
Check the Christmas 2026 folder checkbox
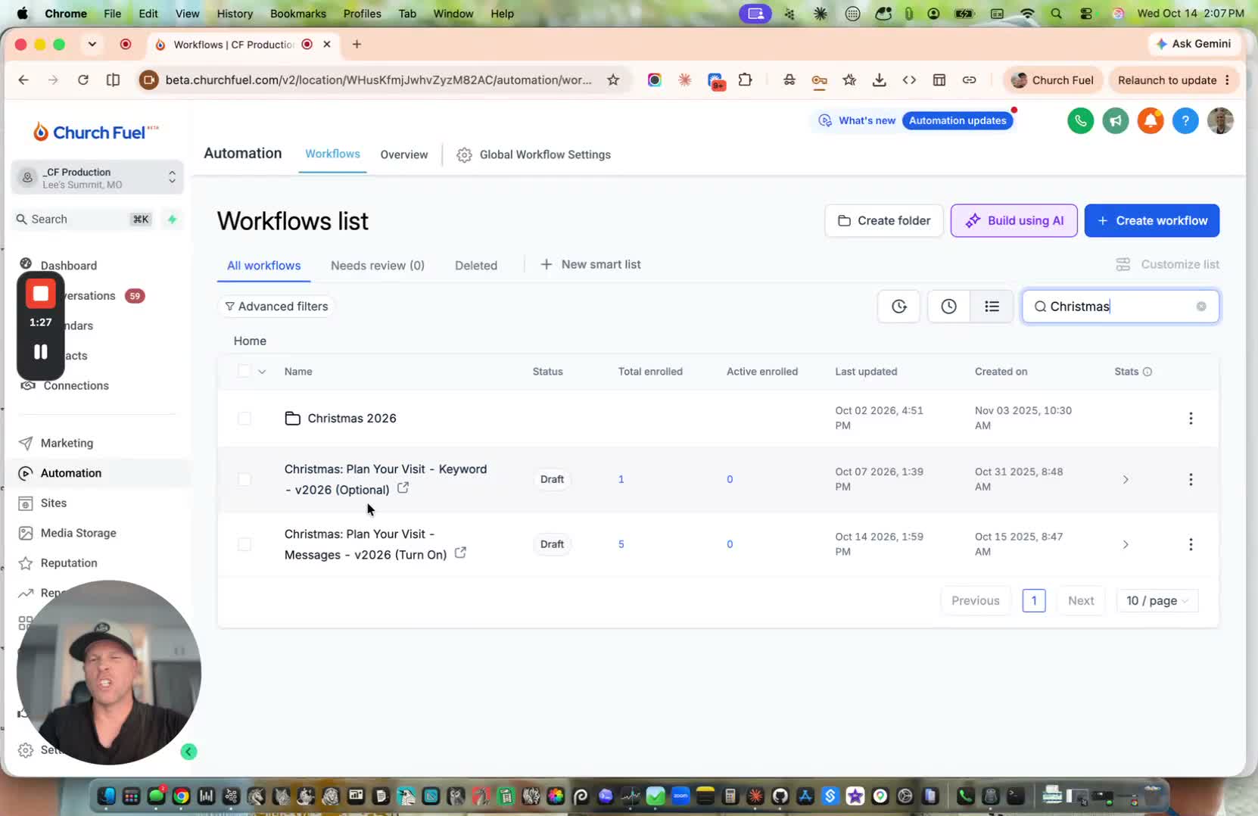(244, 419)
